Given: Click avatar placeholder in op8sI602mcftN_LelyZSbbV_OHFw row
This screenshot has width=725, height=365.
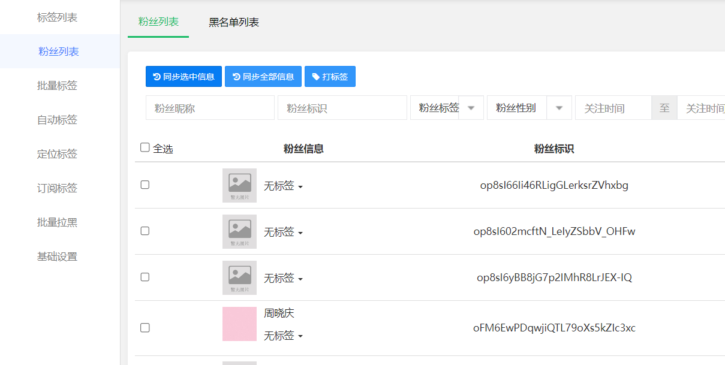Looking at the screenshot, I should pos(239,231).
